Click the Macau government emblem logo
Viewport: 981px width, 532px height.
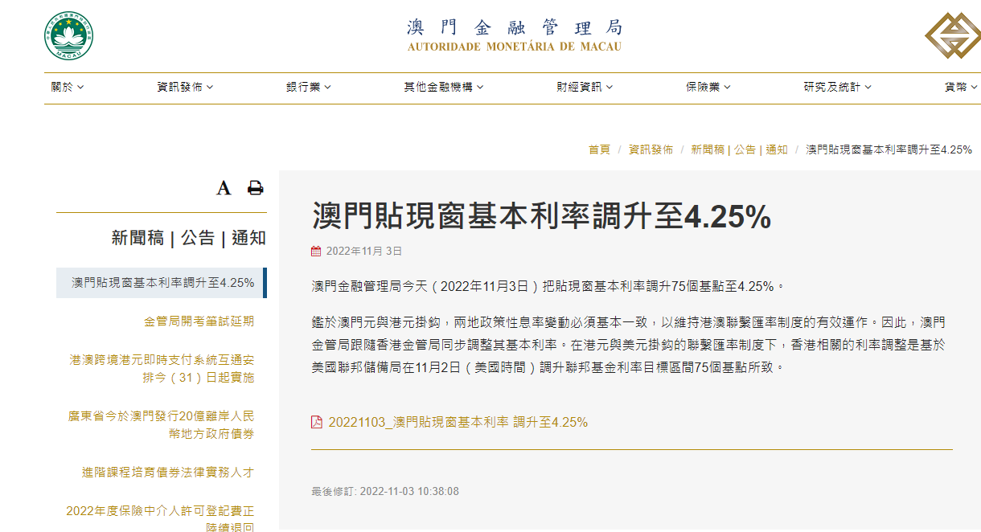68,35
